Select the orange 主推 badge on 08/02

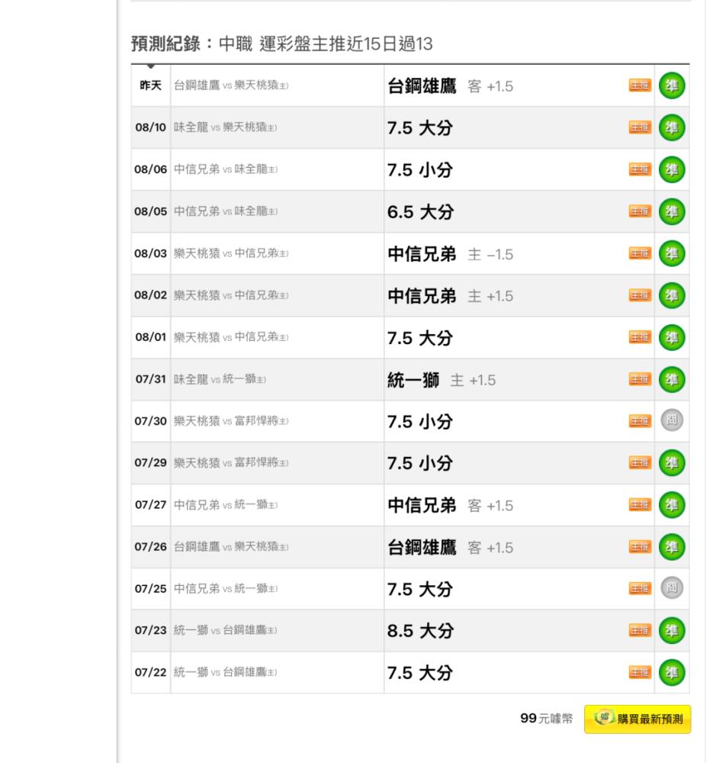pyautogui.click(x=640, y=295)
